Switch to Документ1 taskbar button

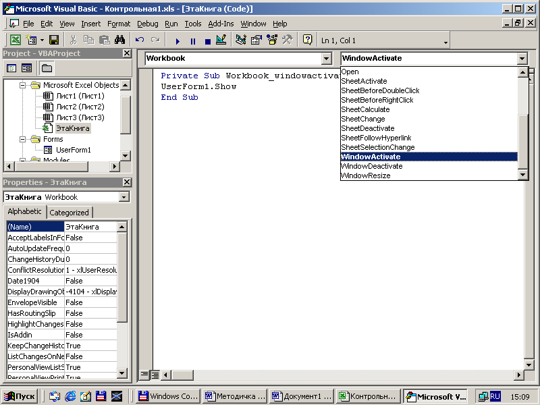[x=302, y=396]
